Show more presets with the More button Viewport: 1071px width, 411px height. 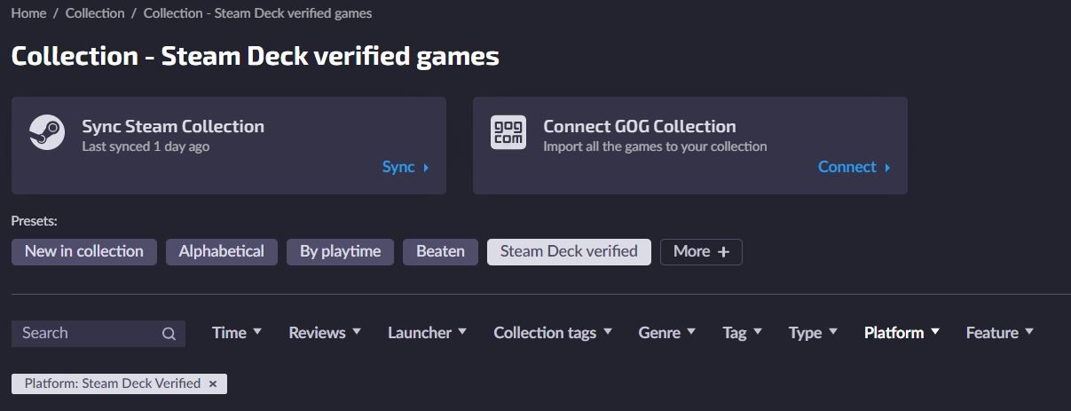[701, 251]
